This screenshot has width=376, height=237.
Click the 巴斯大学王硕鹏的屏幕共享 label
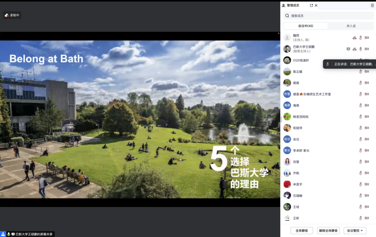[34, 234]
